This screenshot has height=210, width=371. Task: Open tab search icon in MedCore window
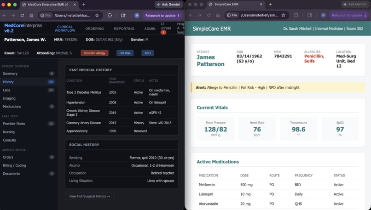tap(123, 15)
